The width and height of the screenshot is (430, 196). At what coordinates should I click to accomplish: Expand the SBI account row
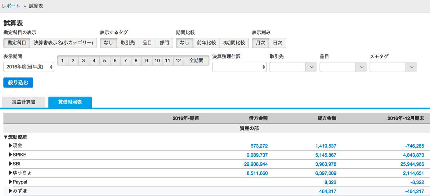pos(11,164)
